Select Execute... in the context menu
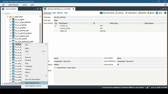This screenshot has height=94, width=168. [34, 57]
